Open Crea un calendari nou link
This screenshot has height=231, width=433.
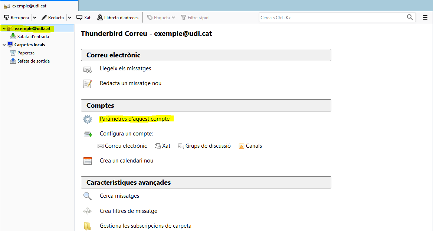click(x=127, y=161)
